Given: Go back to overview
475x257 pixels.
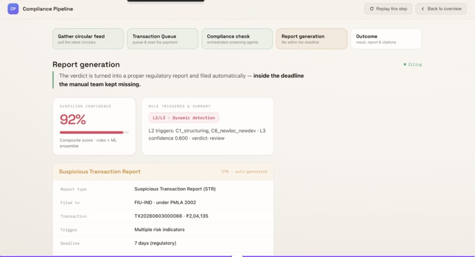Looking at the screenshot, I should (441, 9).
